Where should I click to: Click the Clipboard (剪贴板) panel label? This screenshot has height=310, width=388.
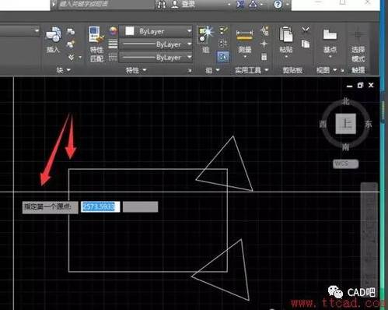pyautogui.click(x=292, y=70)
